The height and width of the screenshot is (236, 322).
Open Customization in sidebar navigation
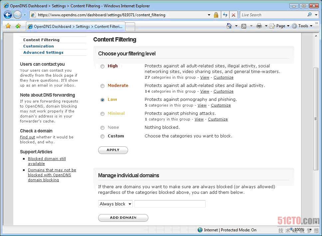point(38,46)
